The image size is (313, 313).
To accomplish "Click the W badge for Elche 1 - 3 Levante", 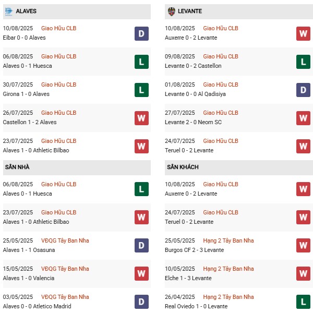I will pos(303,274).
